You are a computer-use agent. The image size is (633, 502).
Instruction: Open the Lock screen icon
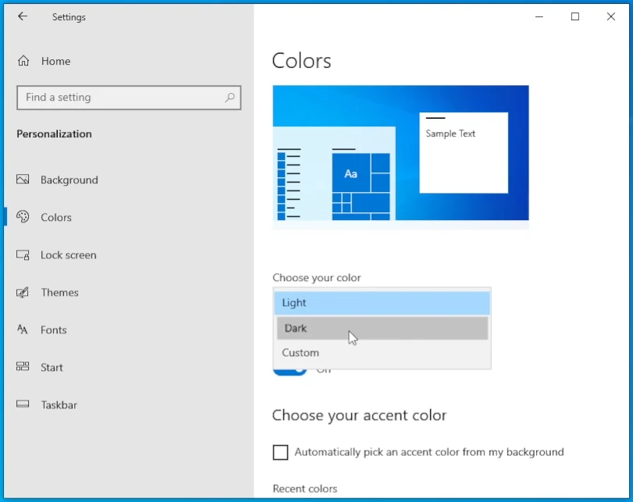(23, 255)
